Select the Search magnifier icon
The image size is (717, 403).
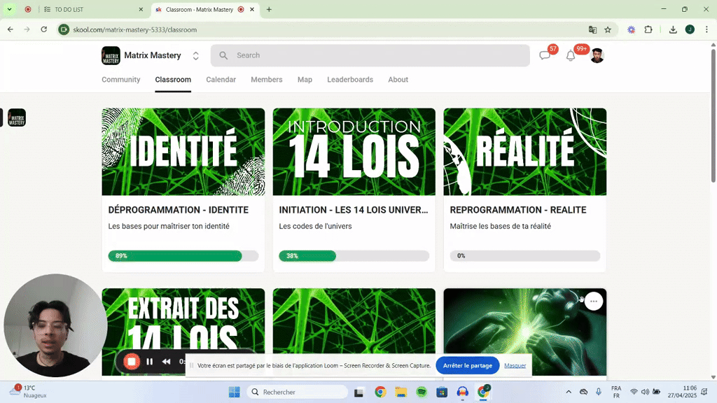(223, 55)
